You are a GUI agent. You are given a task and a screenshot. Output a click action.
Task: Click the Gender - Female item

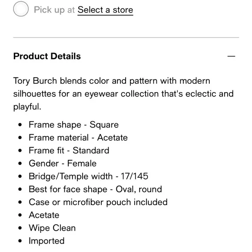coord(63,163)
